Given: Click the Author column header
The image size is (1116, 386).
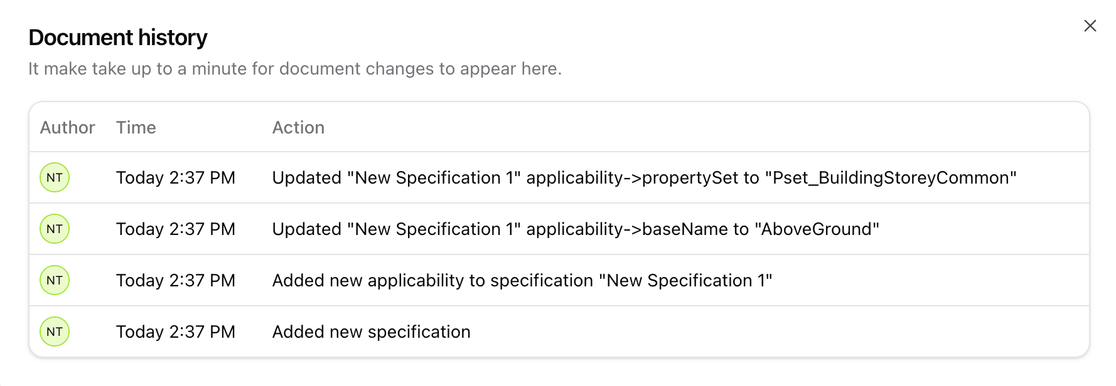Looking at the screenshot, I should point(67,128).
